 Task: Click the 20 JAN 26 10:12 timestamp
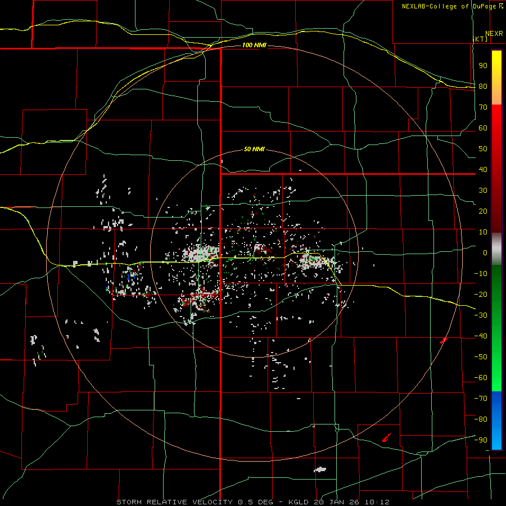351,502
